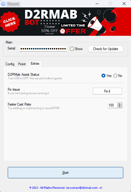Enable the Show serial checkbox
Screen dimensions: 131x192
coord(72,49)
